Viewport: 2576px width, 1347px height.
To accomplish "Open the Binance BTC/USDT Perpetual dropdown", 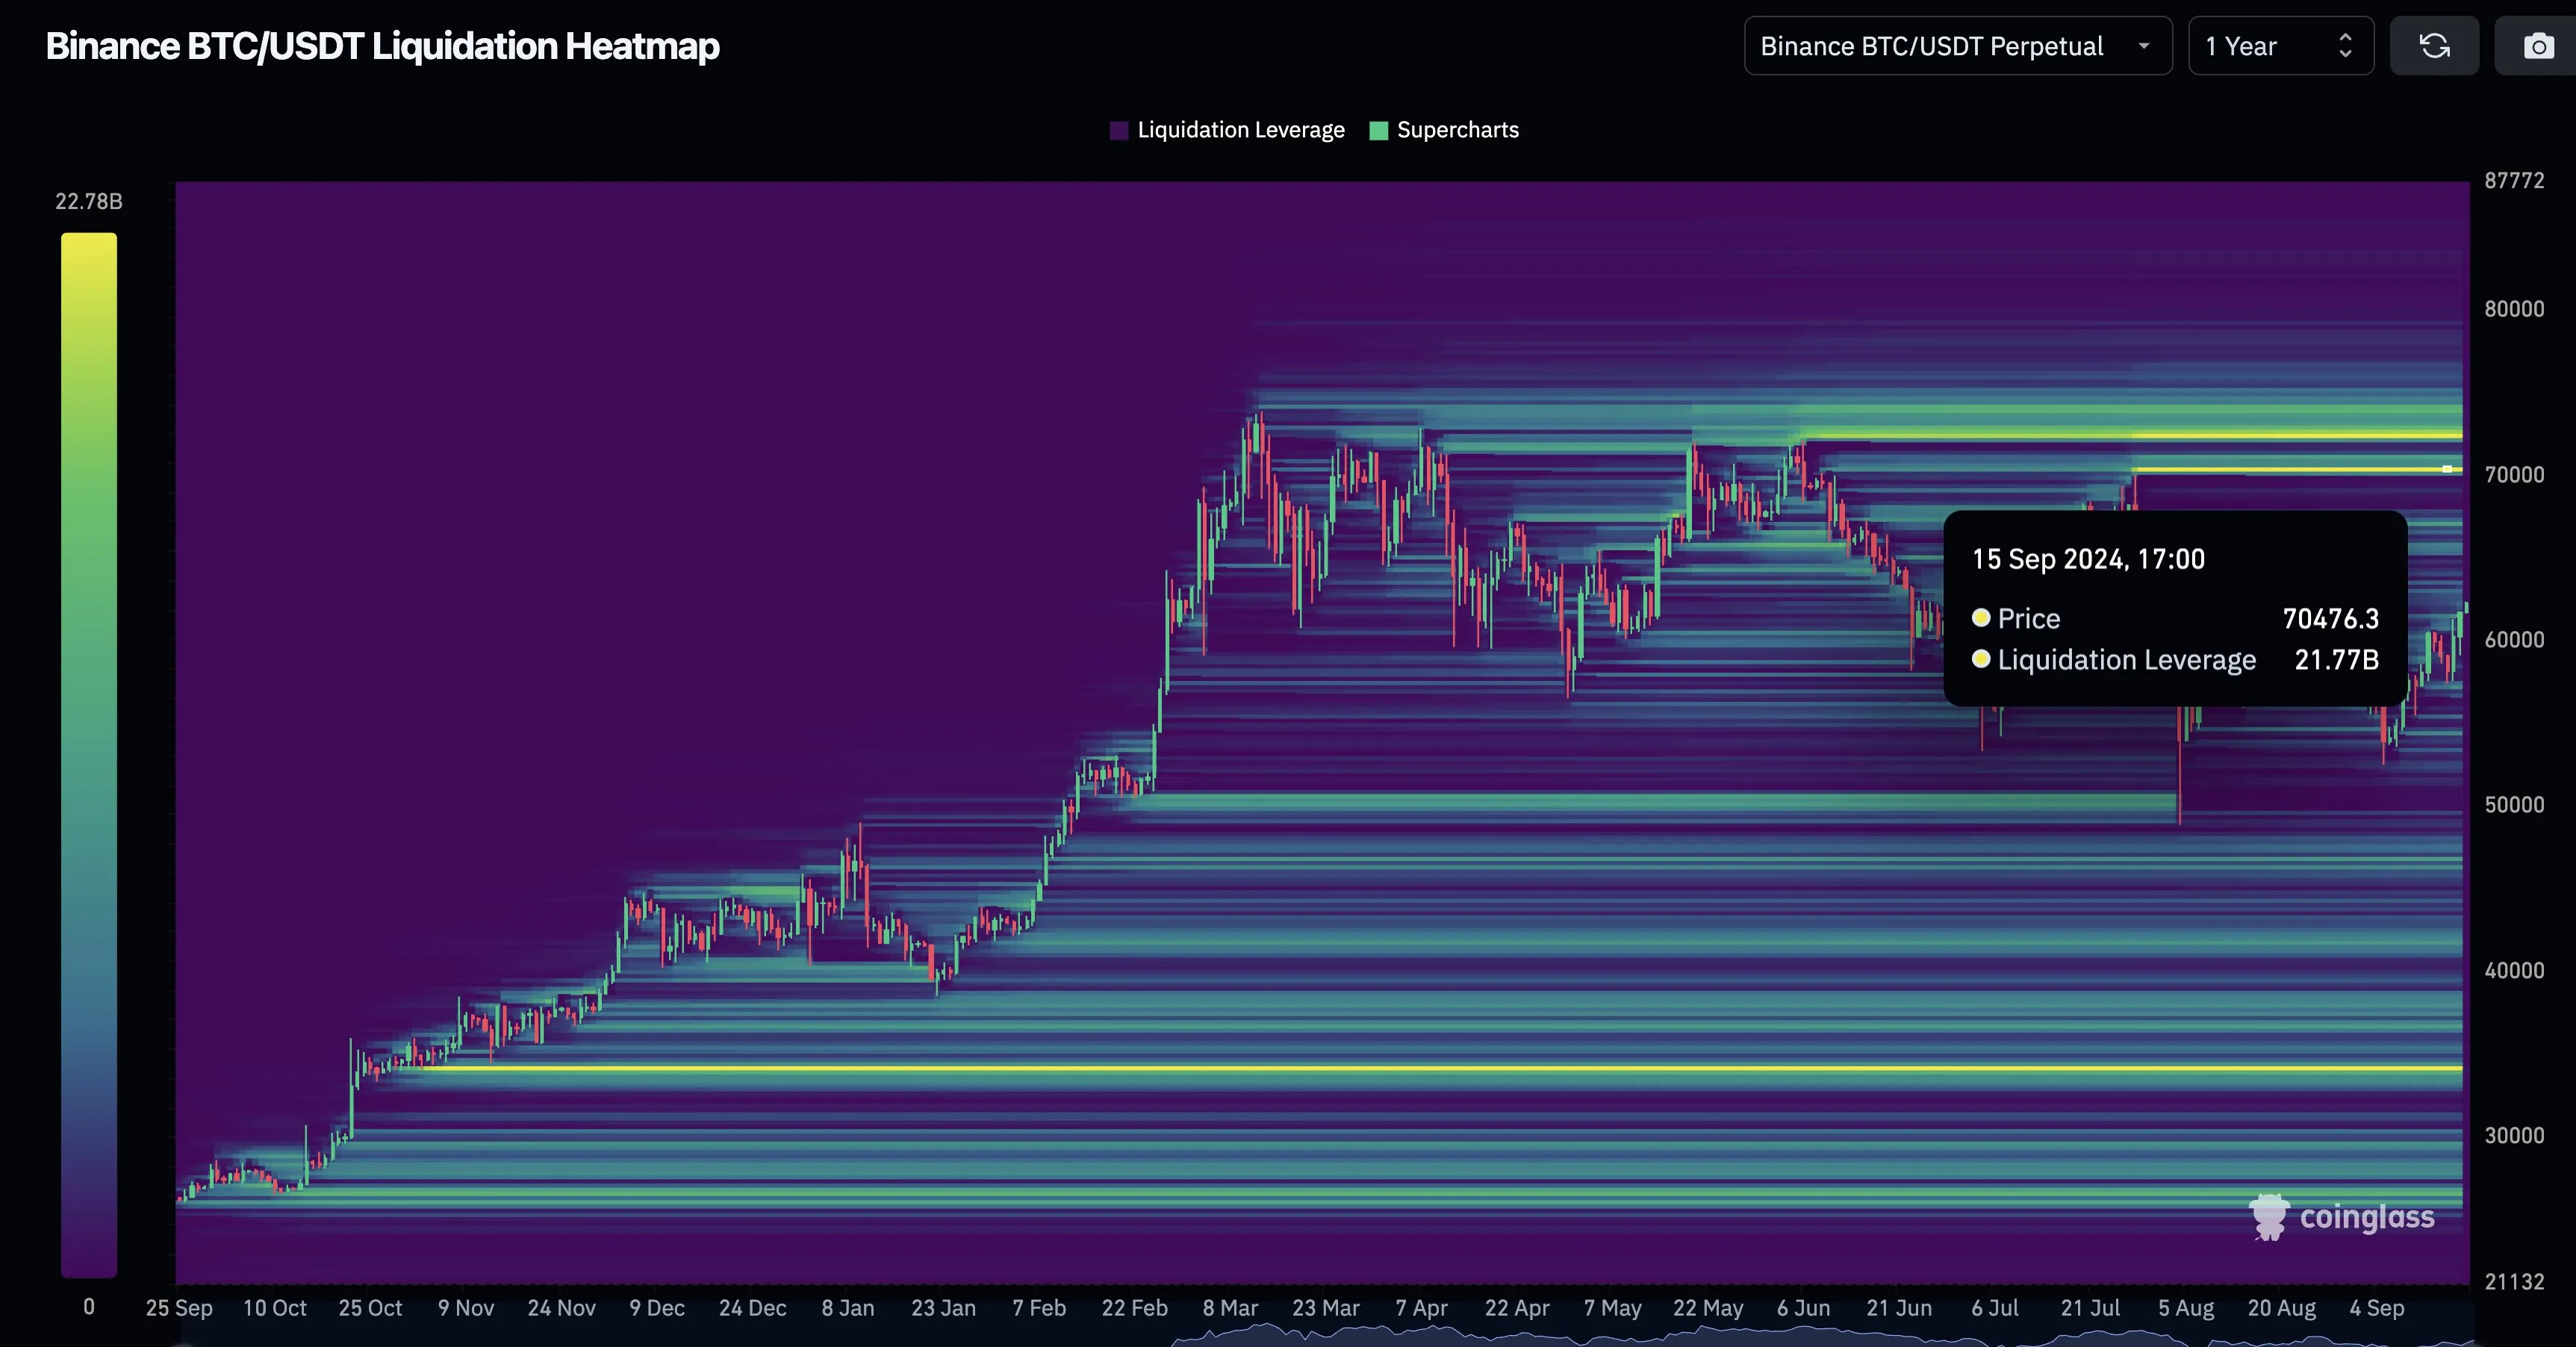I will (1932, 46).
